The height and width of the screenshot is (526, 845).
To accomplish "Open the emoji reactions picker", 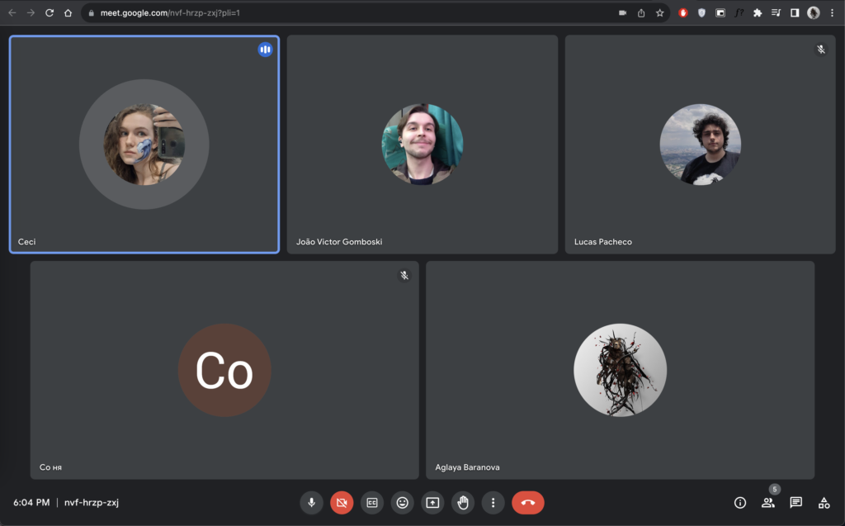I will pos(403,502).
